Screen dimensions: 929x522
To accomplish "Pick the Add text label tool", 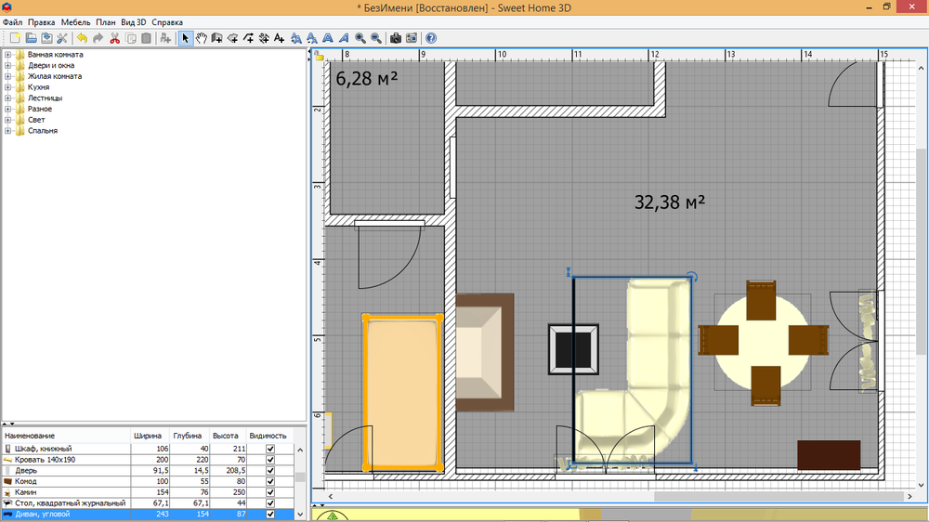I will tap(280, 38).
